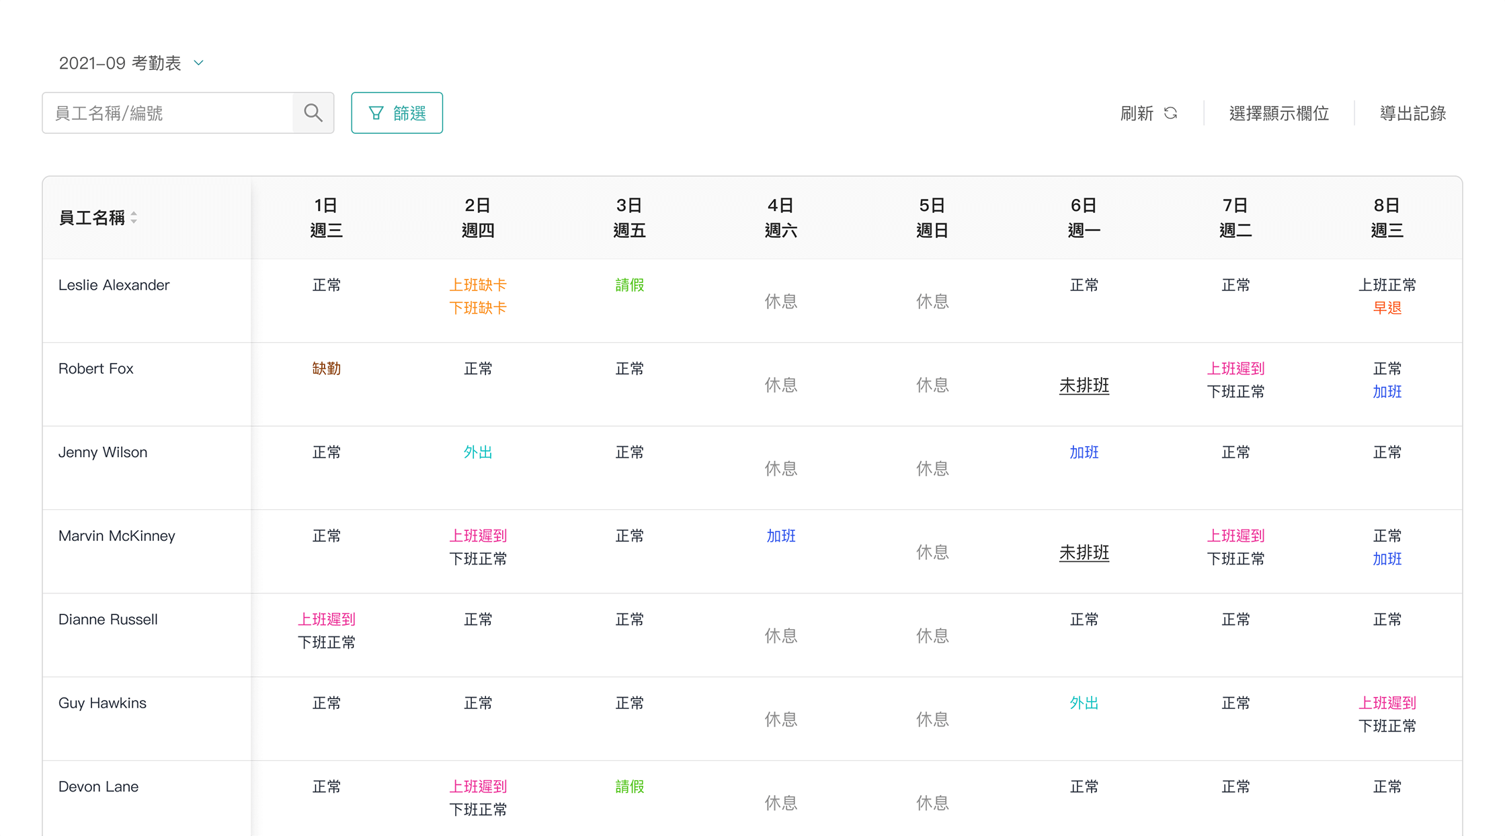Click Robert Fox's 缺勤 status on 1日
The height and width of the screenshot is (836, 1505).
point(326,368)
